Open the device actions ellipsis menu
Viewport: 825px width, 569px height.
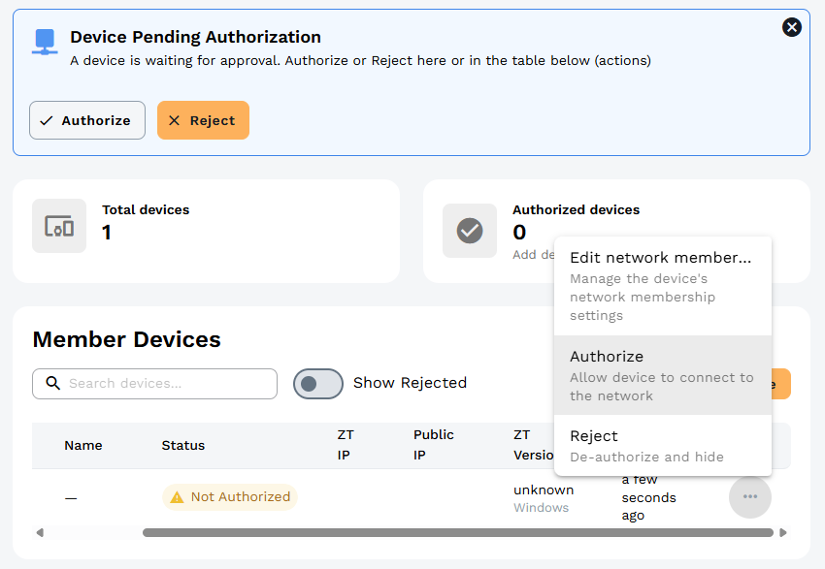coord(749,496)
